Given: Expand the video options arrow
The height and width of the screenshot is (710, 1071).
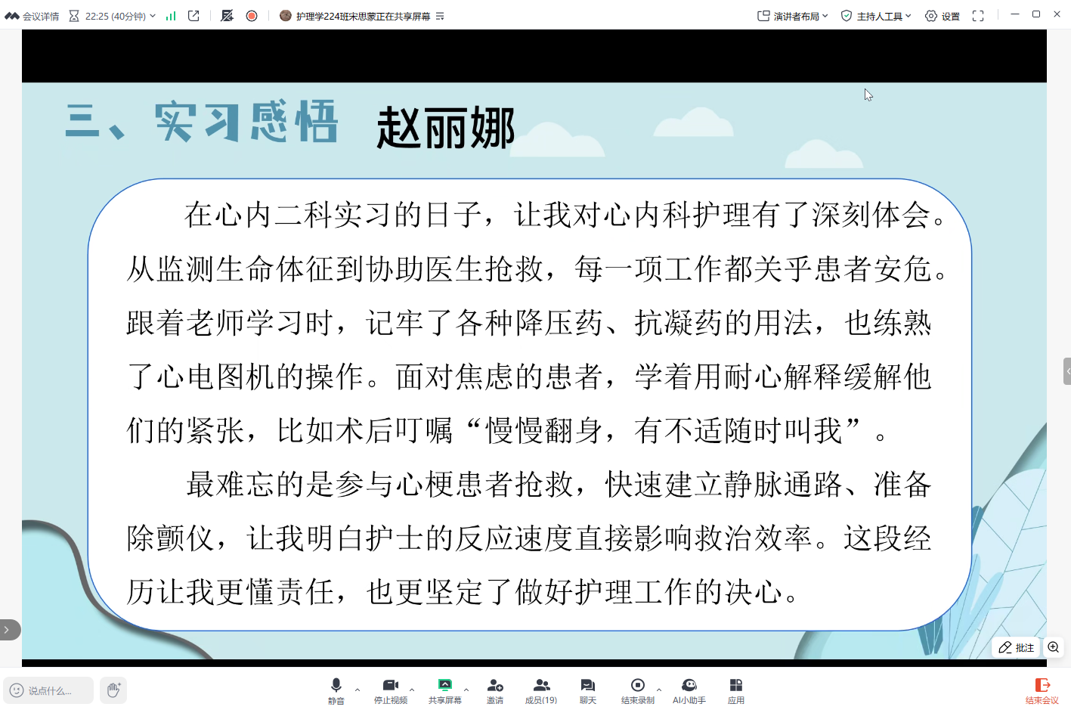Looking at the screenshot, I should [412, 690].
